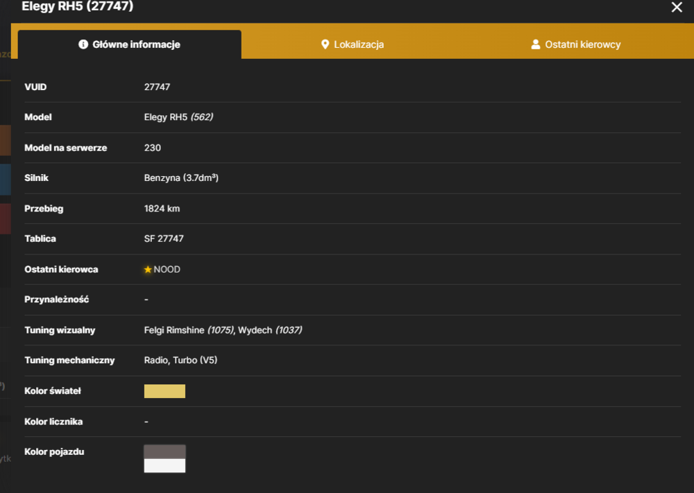Screen dimensions: 694x493
Task: Click the Felgi Rimshine (1075) tuning entry
Action: (189, 330)
